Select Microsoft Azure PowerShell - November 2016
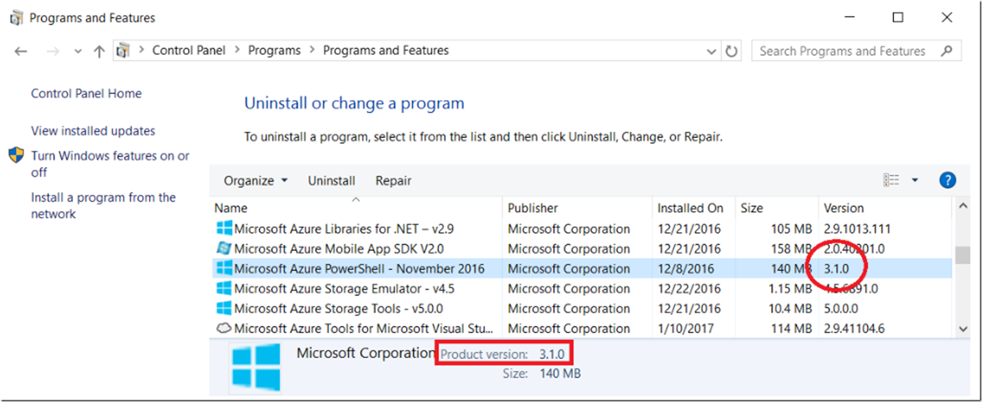 click(582, 269)
